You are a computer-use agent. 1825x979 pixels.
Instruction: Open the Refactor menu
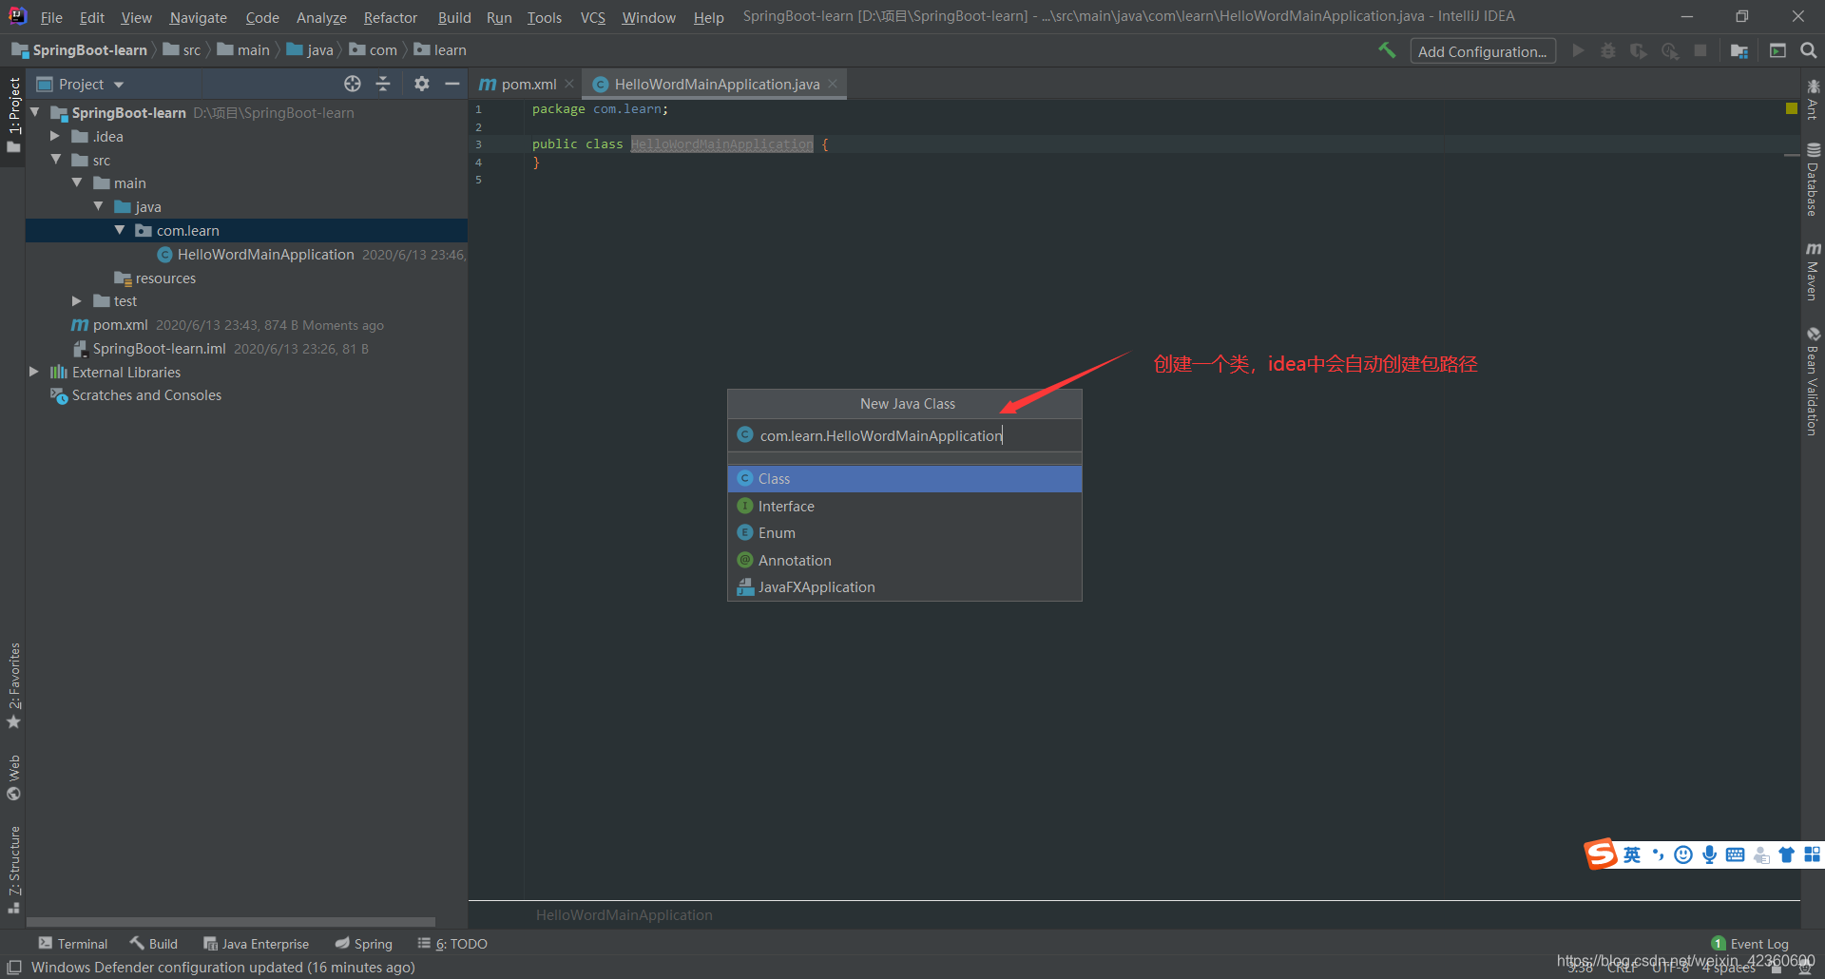(x=390, y=17)
